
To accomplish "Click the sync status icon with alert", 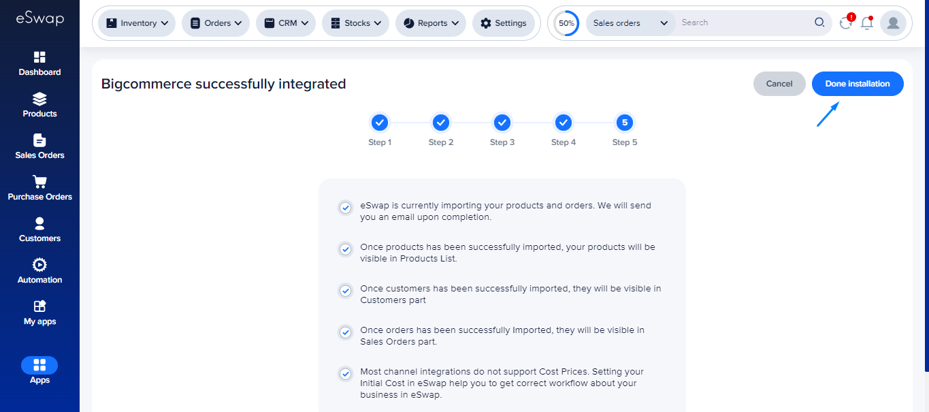I will point(846,23).
